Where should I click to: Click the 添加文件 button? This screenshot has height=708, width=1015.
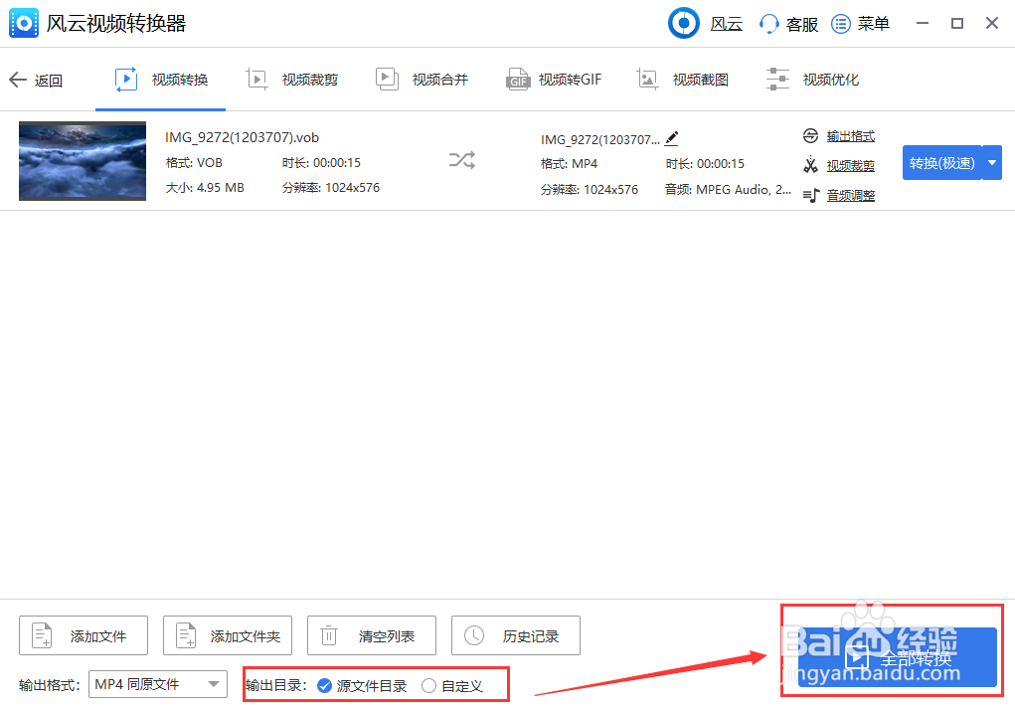pos(84,635)
